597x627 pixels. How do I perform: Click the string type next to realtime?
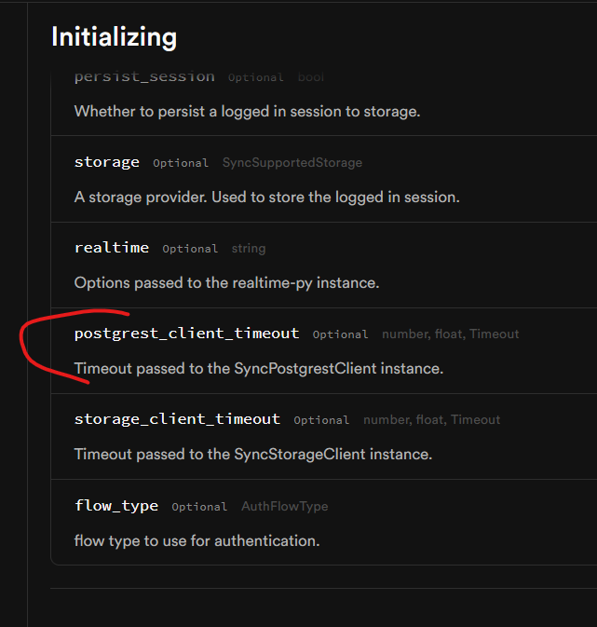click(x=249, y=249)
